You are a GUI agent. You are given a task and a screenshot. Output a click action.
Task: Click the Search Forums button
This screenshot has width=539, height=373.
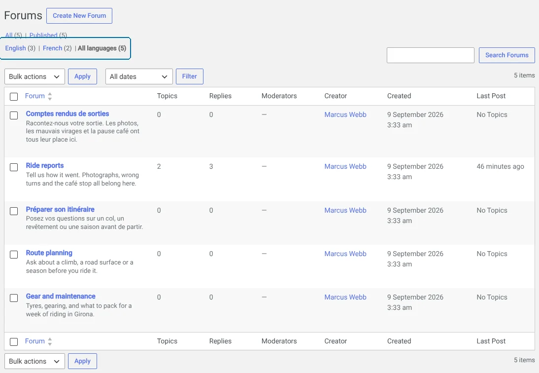pos(506,55)
